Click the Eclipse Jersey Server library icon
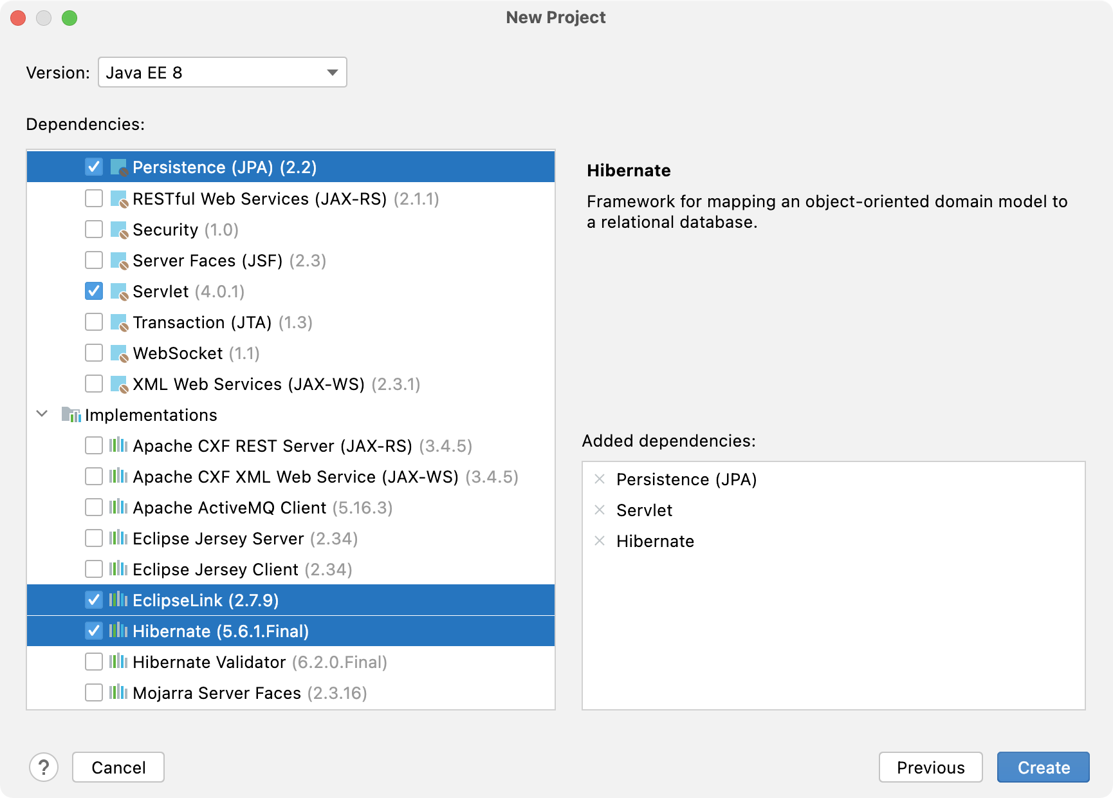The height and width of the screenshot is (798, 1113). click(118, 538)
